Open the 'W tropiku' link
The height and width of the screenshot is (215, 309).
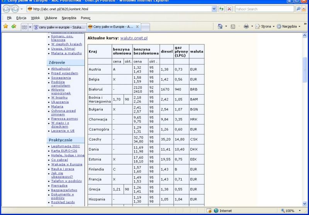coord(59,97)
